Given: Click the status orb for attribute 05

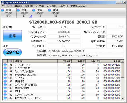Looking at the screenshot, I should 5,75.
